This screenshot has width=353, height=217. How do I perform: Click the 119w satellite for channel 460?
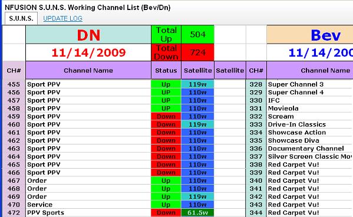pyautogui.click(x=197, y=124)
